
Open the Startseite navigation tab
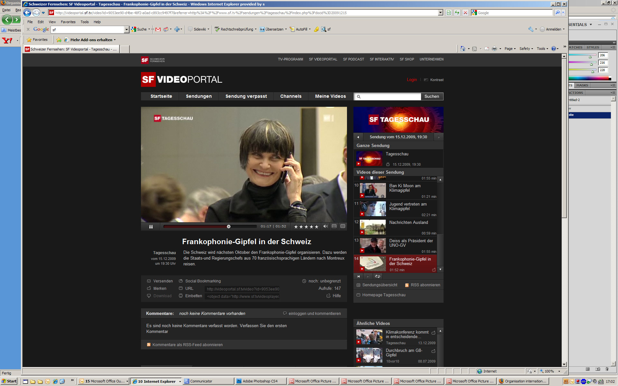161,96
